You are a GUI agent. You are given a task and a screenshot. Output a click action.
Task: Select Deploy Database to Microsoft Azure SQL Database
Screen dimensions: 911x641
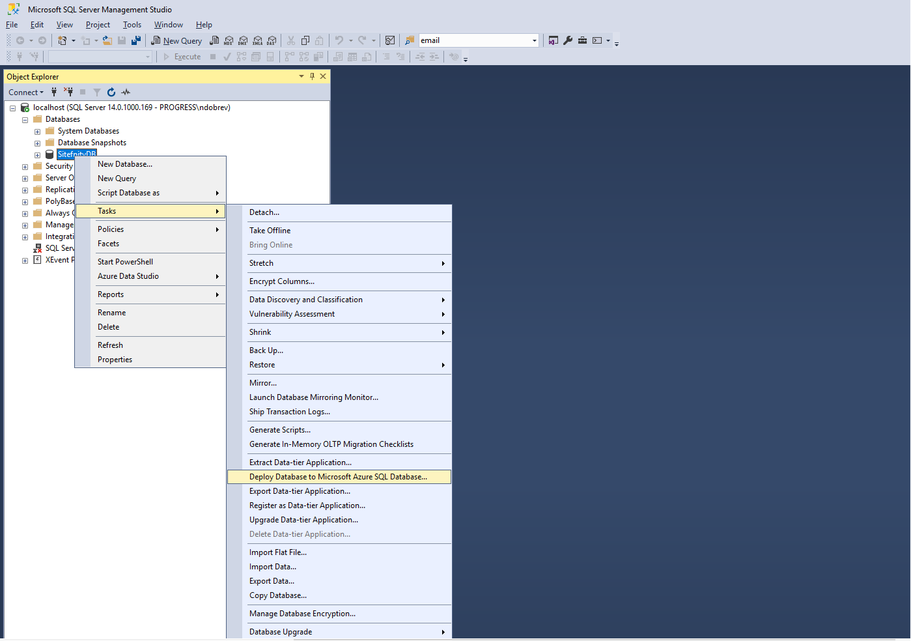click(339, 476)
